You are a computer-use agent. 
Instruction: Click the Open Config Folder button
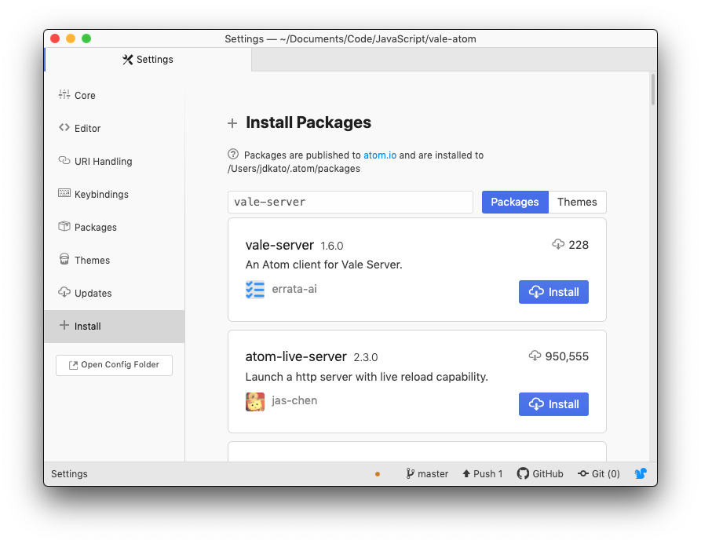click(114, 365)
